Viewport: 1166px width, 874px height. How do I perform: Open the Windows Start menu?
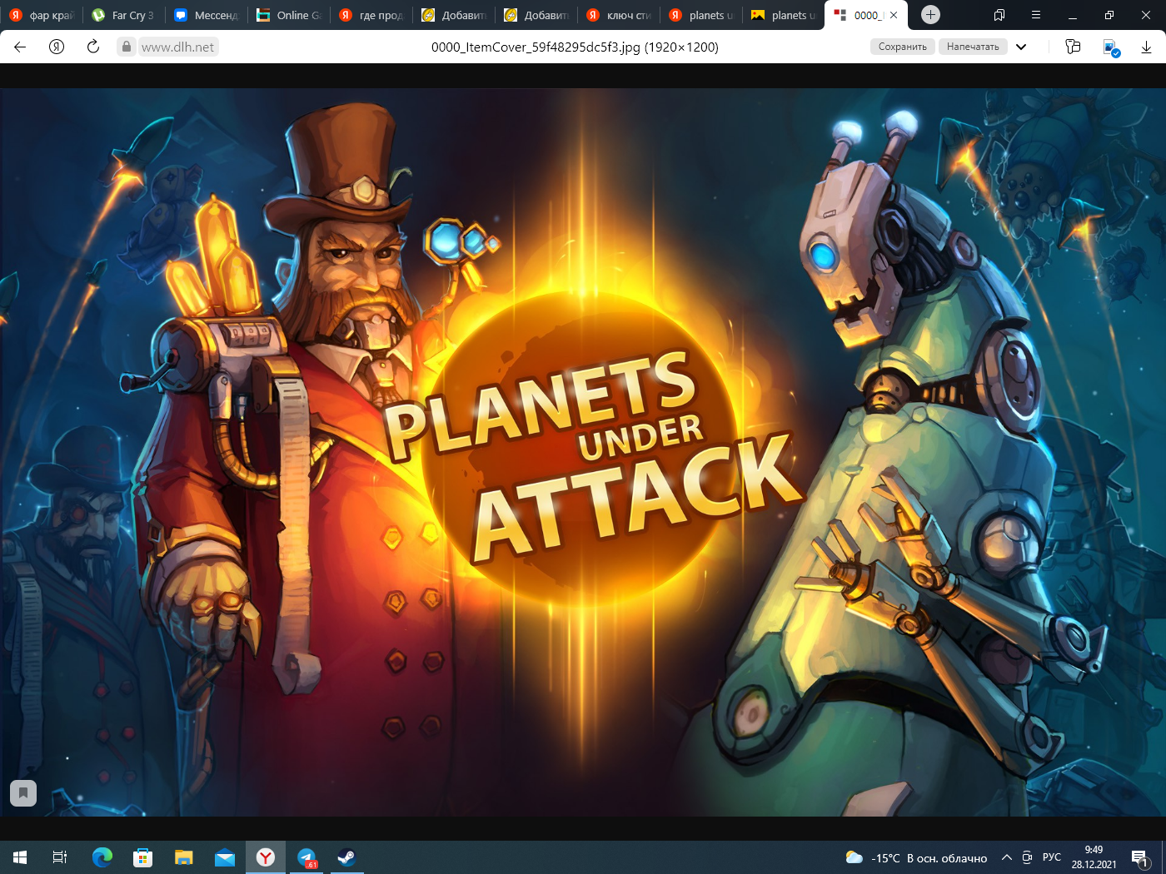click(20, 857)
